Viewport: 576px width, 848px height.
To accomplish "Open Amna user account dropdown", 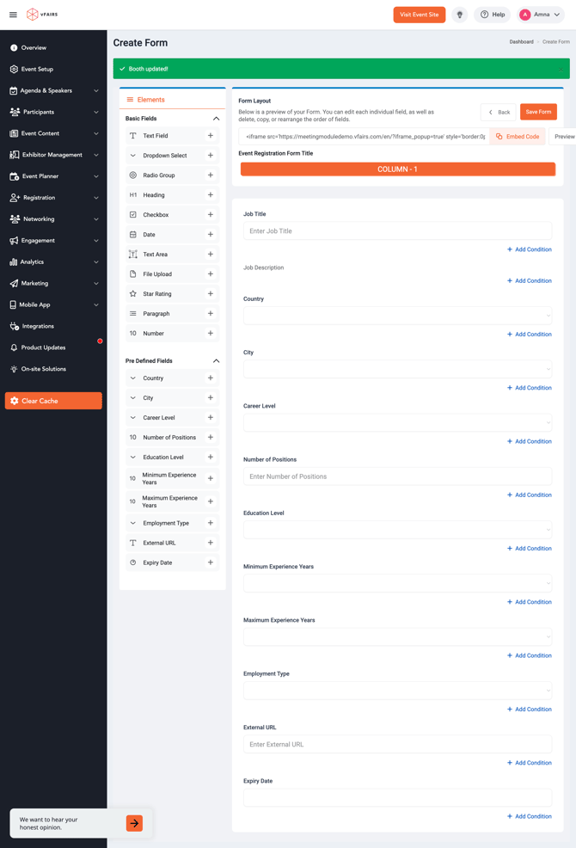I will pyautogui.click(x=540, y=15).
